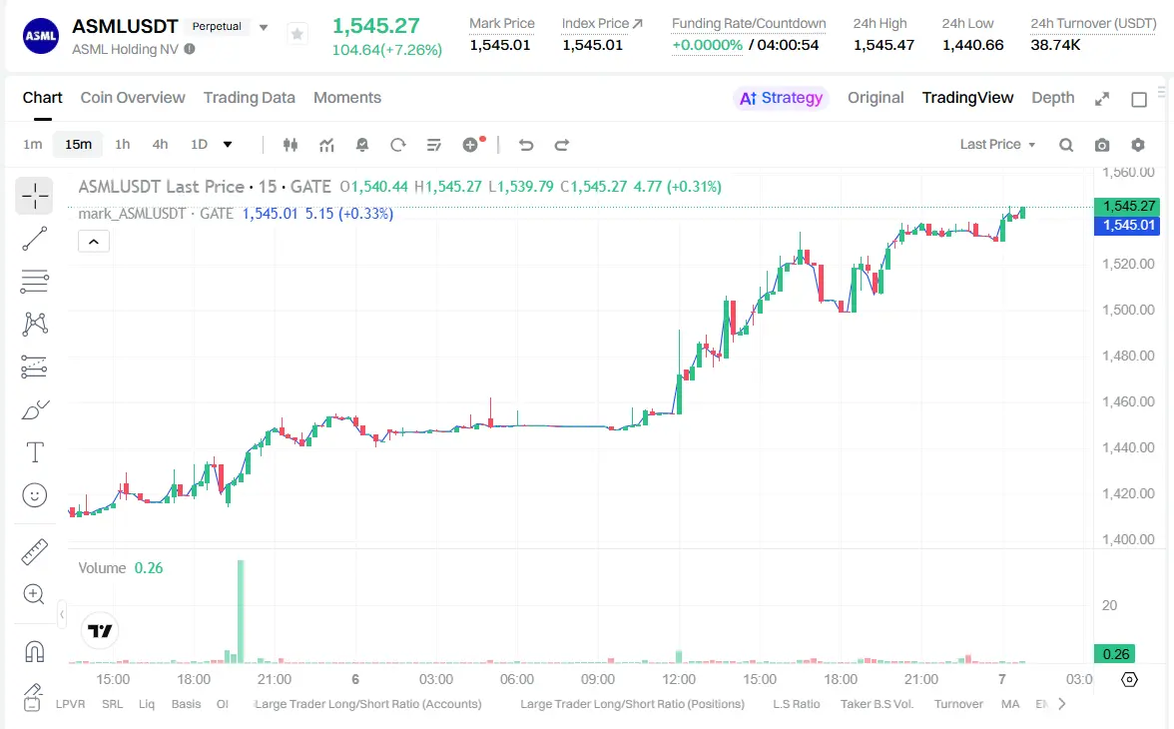Open the emoji sticker tool

(x=34, y=495)
